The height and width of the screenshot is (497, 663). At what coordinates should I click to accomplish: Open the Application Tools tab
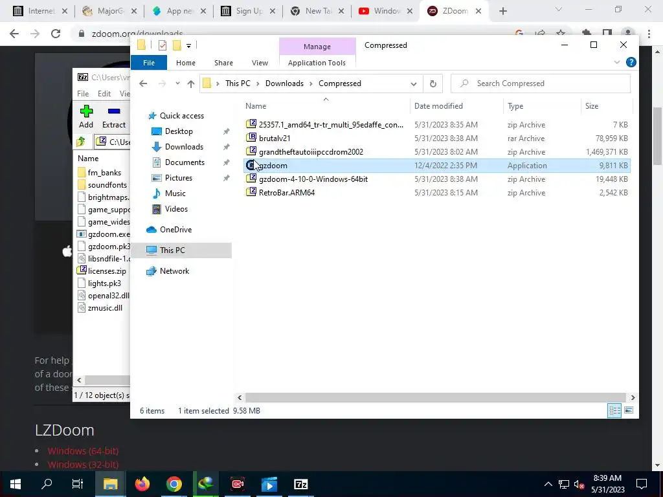point(317,63)
